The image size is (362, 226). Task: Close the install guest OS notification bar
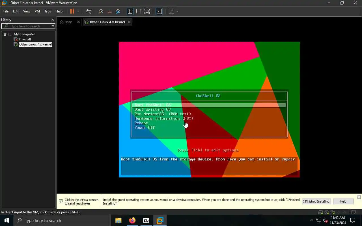click(x=359, y=197)
